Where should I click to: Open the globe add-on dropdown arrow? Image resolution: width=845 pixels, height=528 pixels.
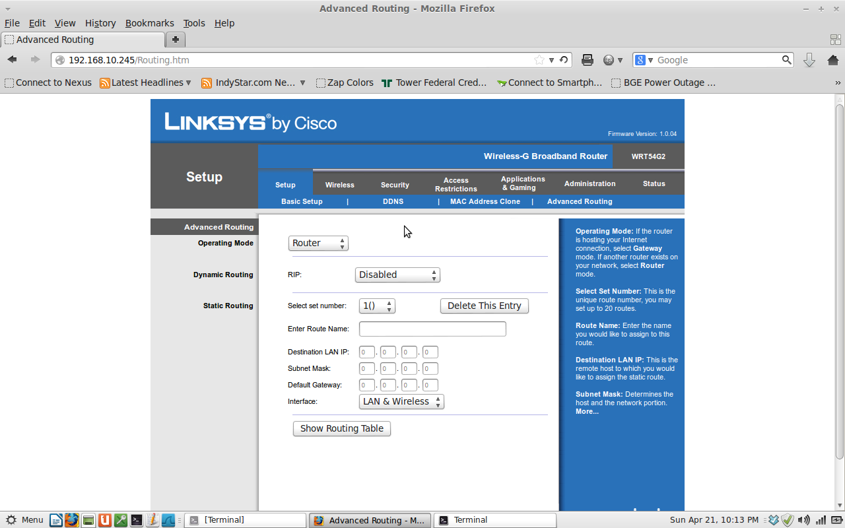coord(620,60)
